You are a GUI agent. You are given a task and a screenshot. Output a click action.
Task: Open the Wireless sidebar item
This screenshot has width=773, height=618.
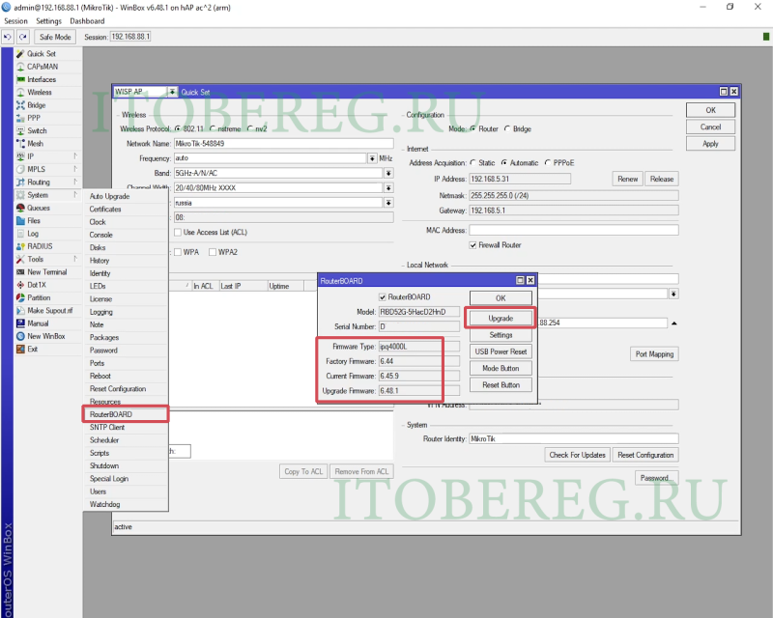[x=40, y=92]
